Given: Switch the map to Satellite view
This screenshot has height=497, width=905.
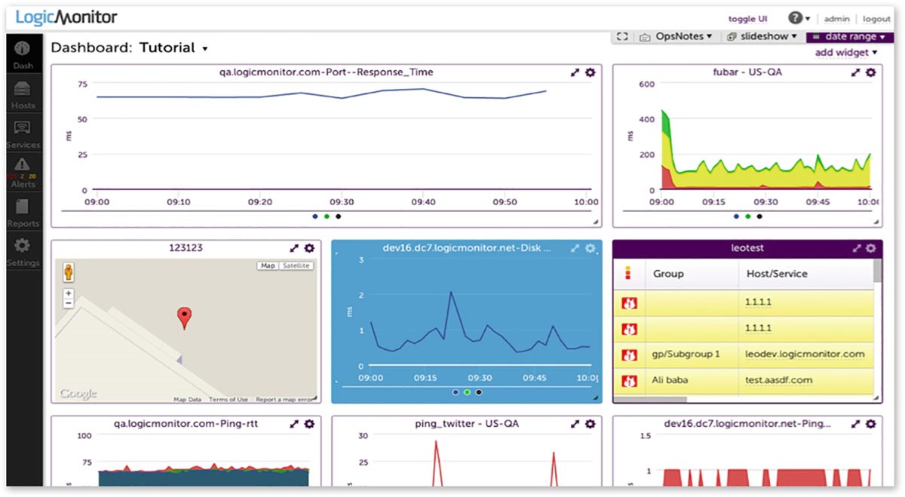Looking at the screenshot, I should 295,265.
